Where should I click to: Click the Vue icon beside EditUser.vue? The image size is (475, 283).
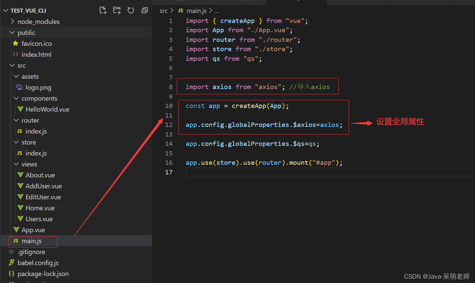click(20, 197)
